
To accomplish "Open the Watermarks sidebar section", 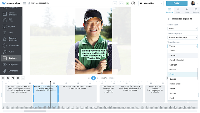I will point(11,46).
